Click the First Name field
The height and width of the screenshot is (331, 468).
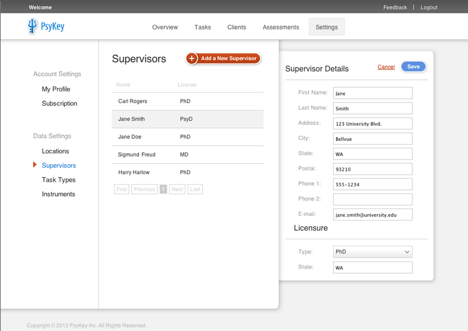point(372,93)
